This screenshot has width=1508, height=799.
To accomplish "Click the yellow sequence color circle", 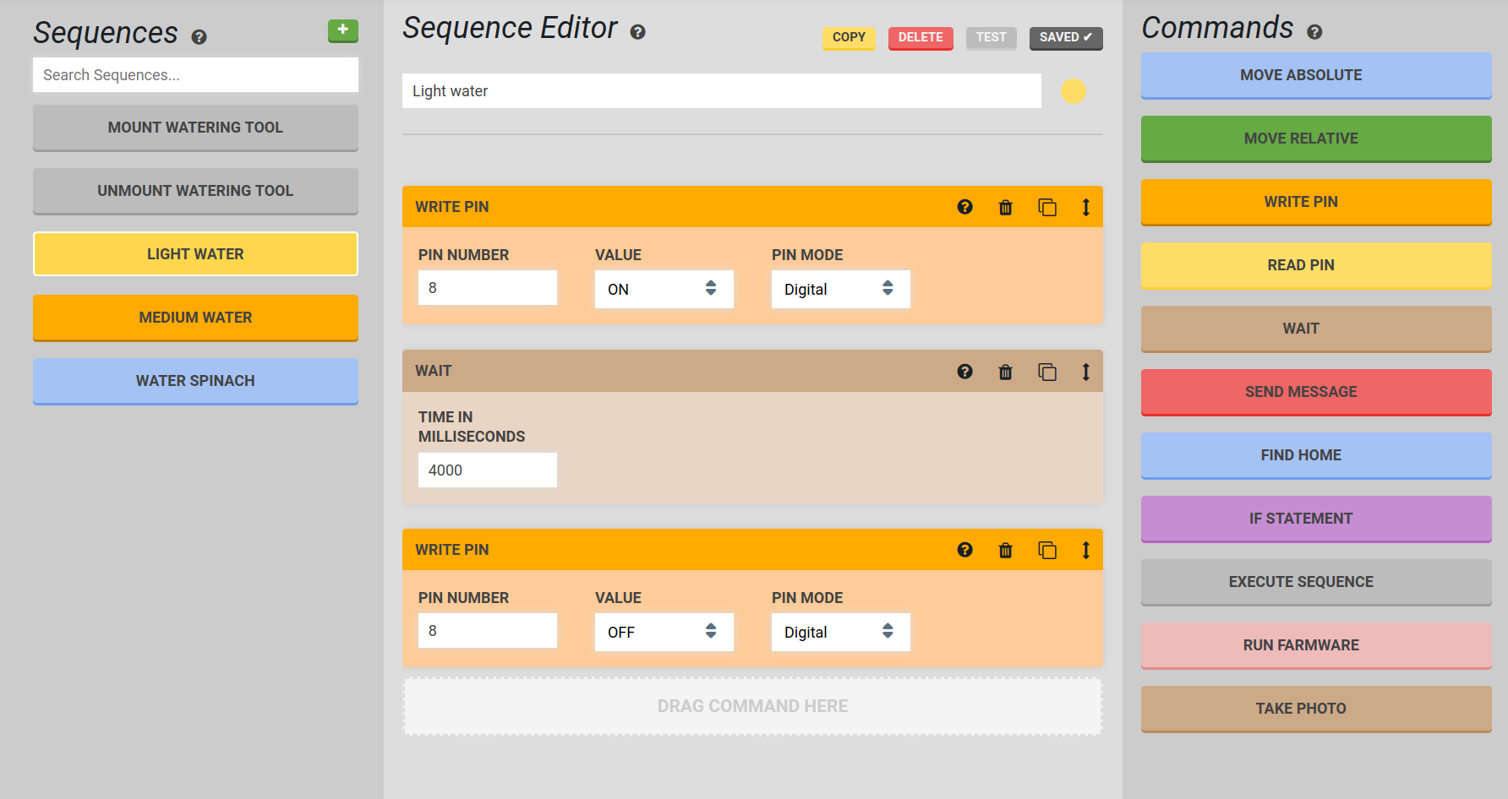I will [x=1073, y=91].
